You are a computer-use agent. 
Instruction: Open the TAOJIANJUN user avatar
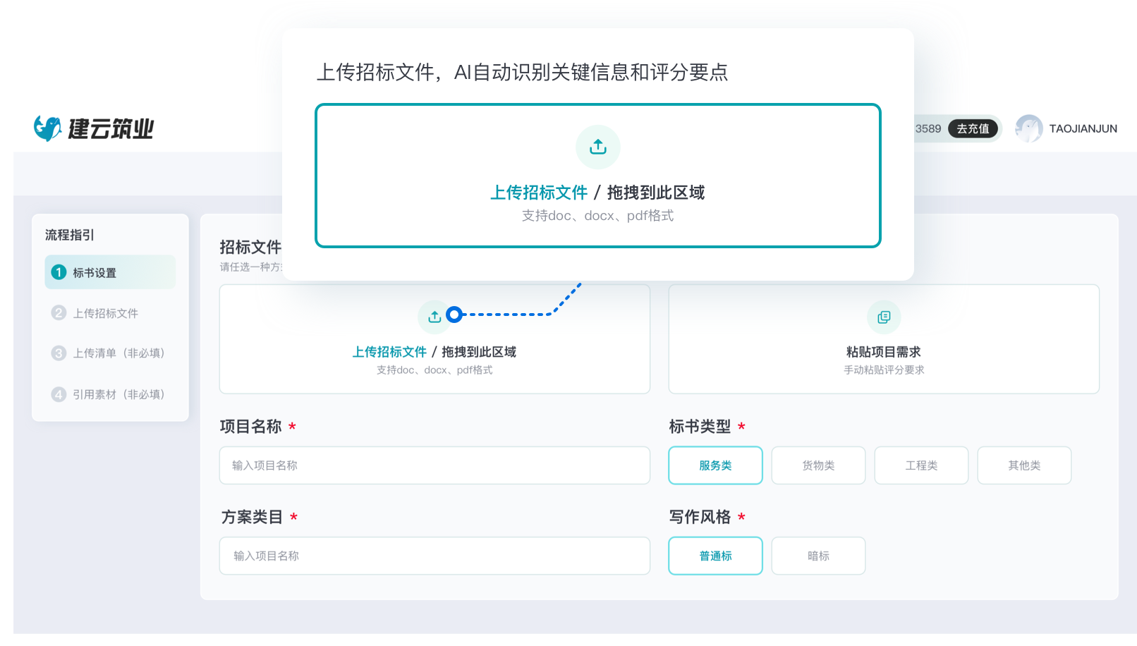point(1028,128)
